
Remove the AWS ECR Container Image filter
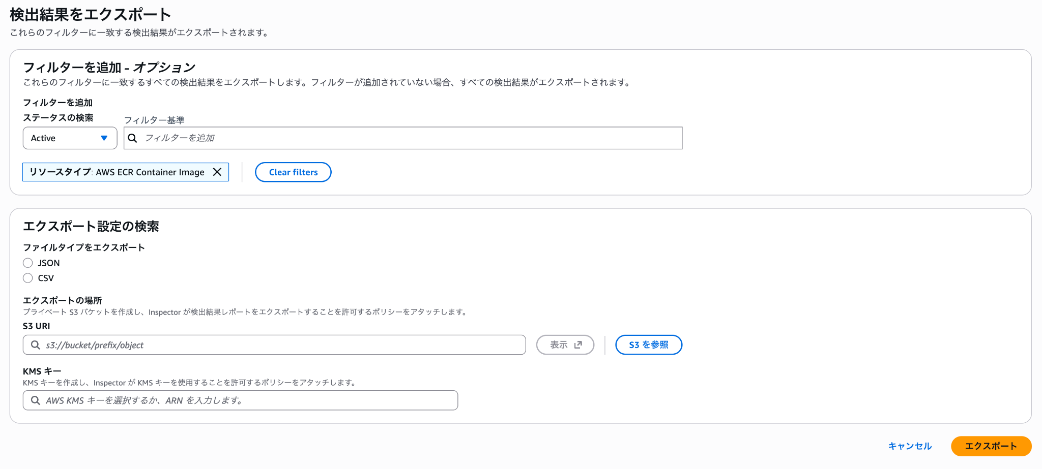[x=217, y=172]
